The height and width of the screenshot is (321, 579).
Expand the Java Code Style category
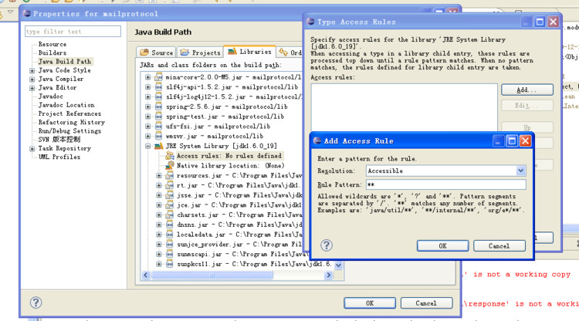pos(32,70)
